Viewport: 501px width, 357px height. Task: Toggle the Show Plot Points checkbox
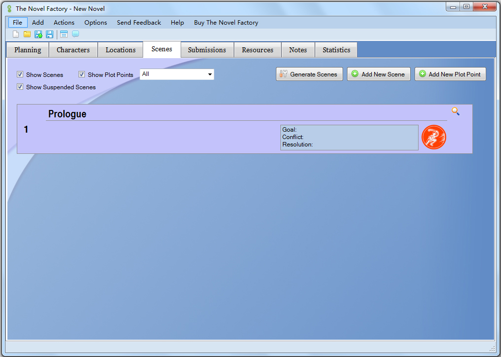click(x=81, y=74)
